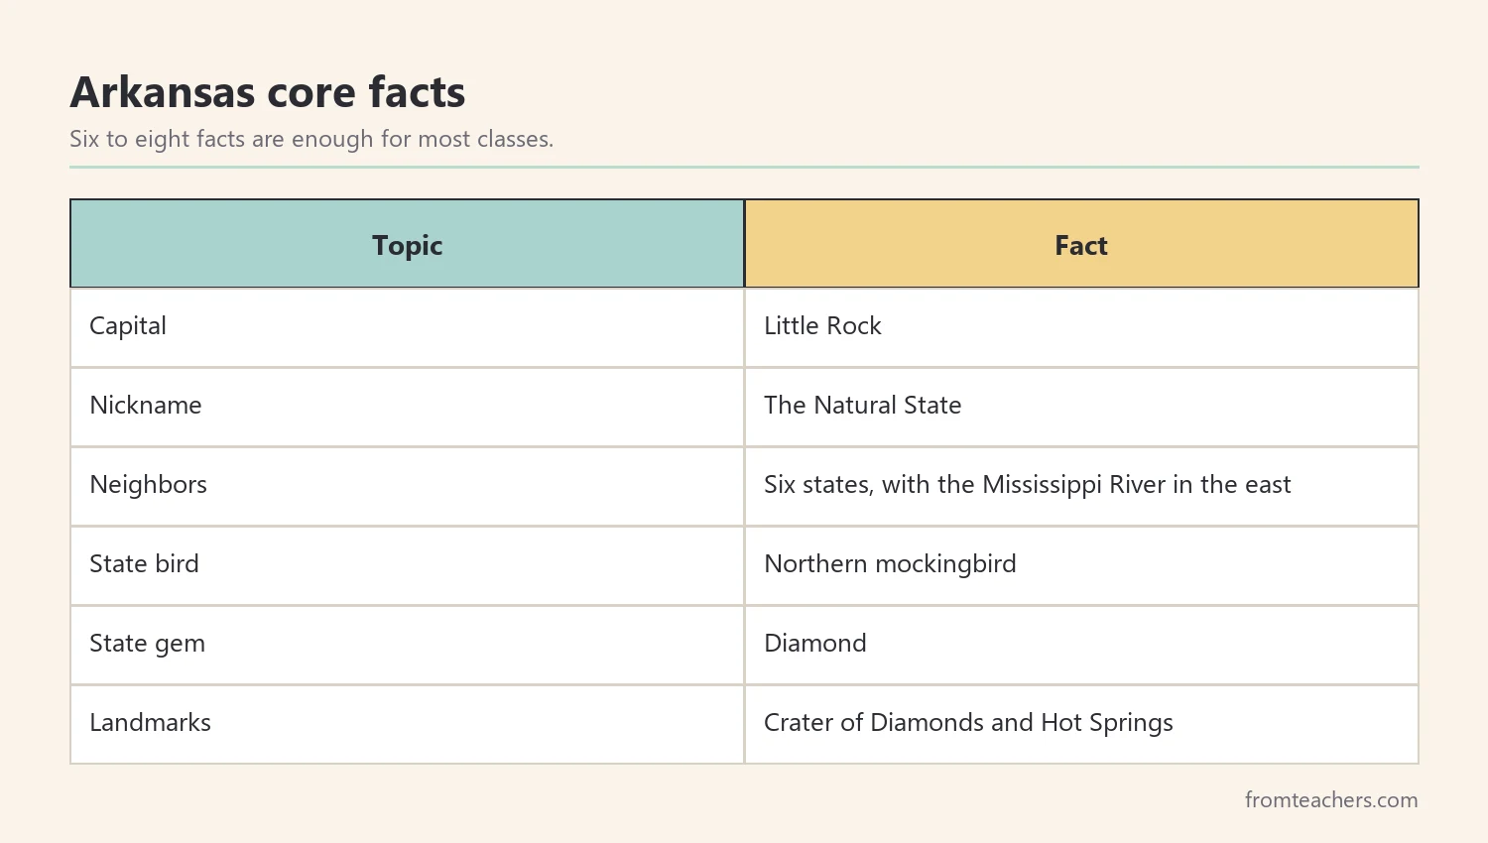Click the fromteachers.com footer text
Screen dimensions: 1488x843
coord(1331,800)
